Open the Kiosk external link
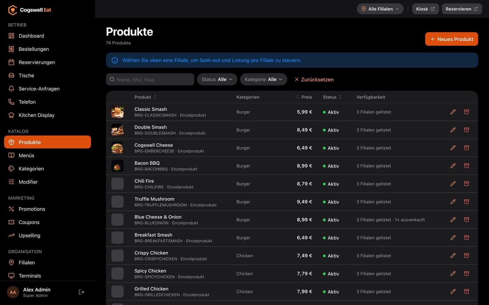Screen dimensions: 489x305 tap(425, 9)
